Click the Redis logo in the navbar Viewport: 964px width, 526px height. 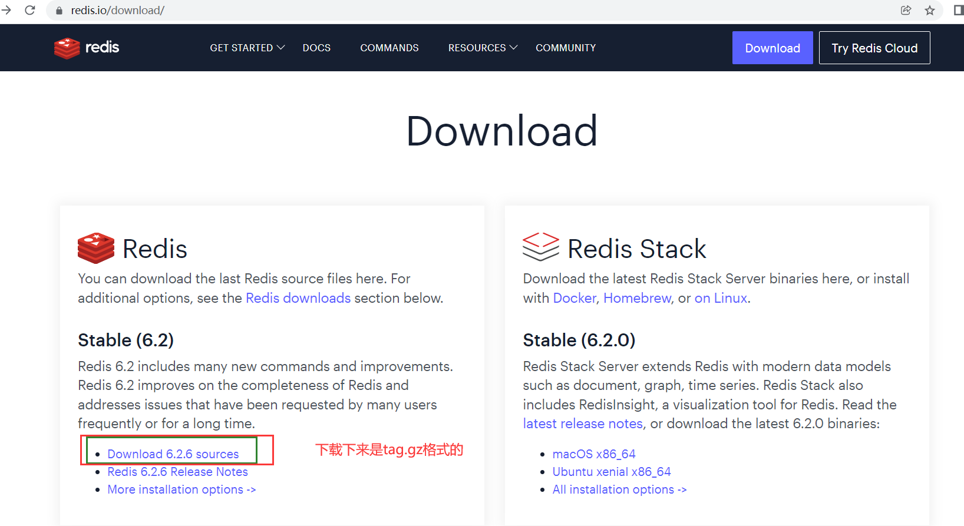point(87,48)
